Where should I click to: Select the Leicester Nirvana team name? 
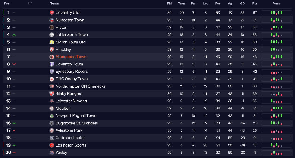pos(71,101)
